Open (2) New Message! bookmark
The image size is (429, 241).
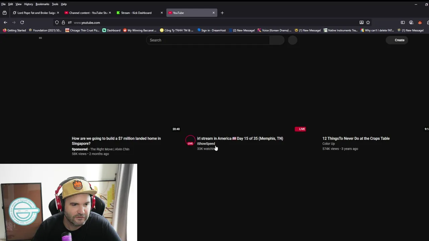click(242, 30)
